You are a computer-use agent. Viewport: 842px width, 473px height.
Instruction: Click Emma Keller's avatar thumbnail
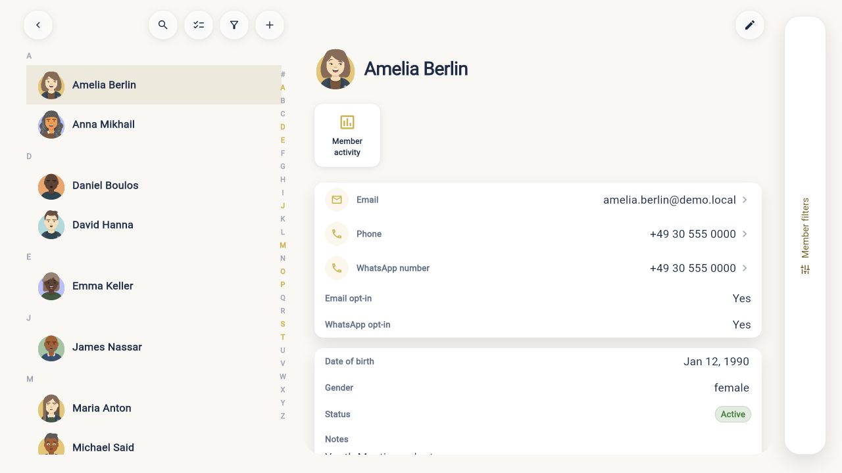pyautogui.click(x=51, y=286)
